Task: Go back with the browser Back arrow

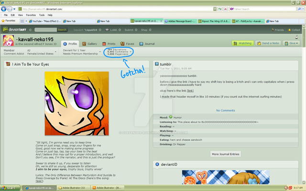Action: click(4, 9)
